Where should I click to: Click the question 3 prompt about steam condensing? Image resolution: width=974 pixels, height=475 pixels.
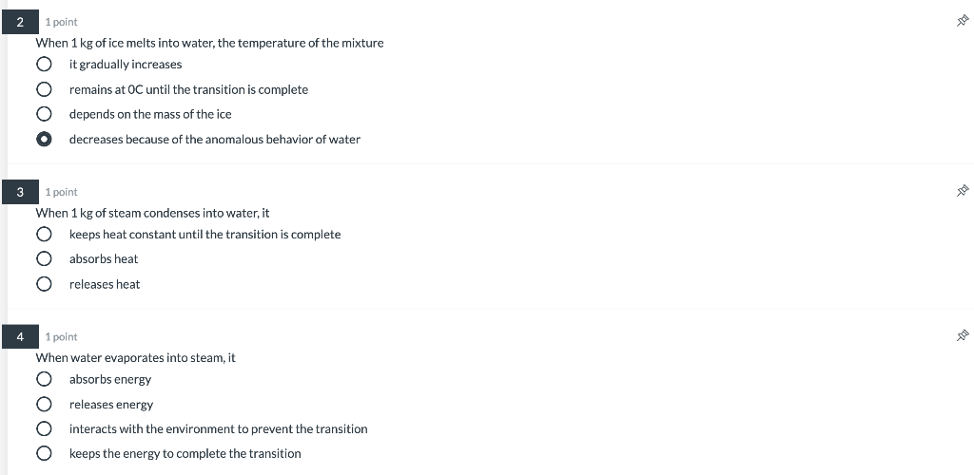tap(152, 213)
